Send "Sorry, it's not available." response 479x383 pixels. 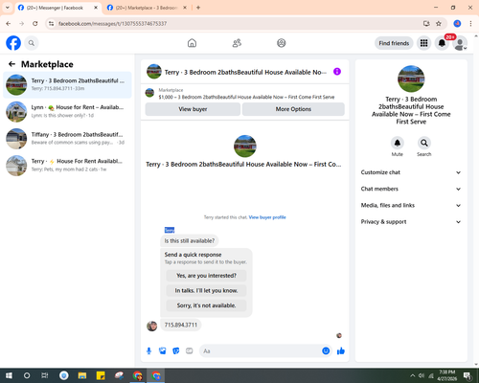click(x=206, y=305)
